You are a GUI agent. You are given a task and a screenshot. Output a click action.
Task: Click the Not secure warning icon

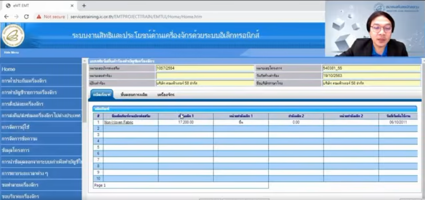[39, 16]
